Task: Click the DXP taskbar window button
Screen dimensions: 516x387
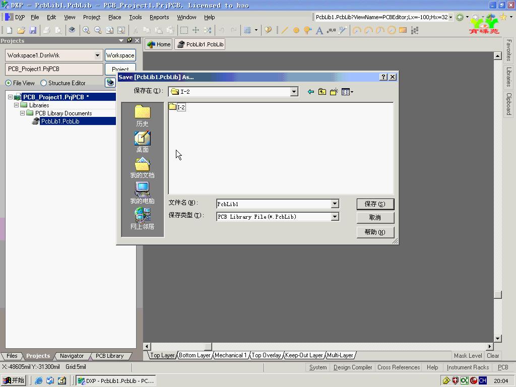Action: coord(116,381)
